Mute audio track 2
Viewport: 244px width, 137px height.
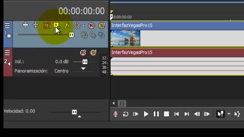coord(83,53)
